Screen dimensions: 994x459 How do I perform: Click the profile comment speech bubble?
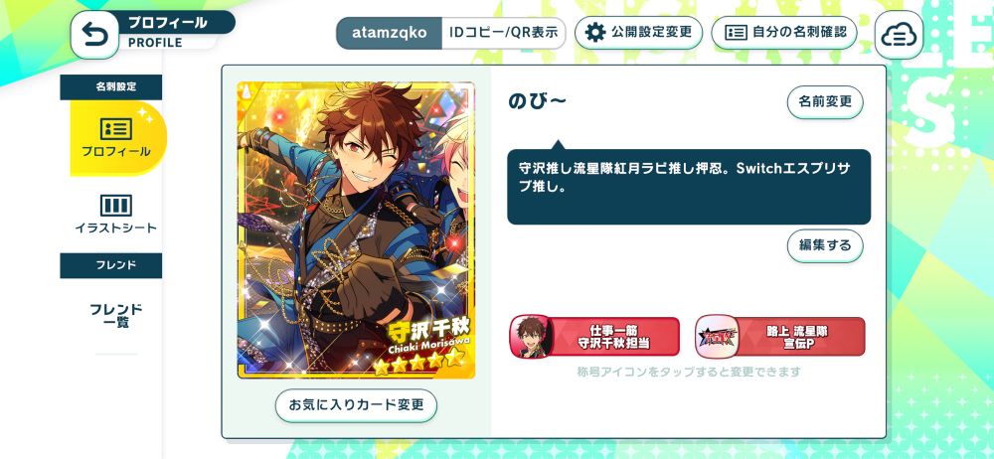click(689, 187)
